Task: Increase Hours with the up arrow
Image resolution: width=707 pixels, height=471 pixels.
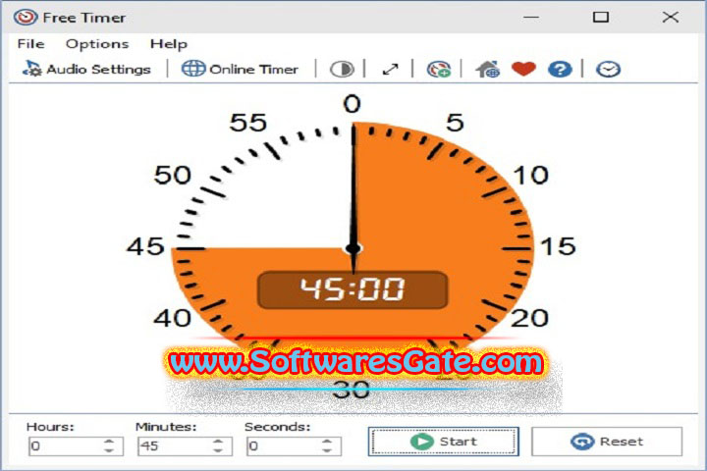Action: click(x=109, y=442)
